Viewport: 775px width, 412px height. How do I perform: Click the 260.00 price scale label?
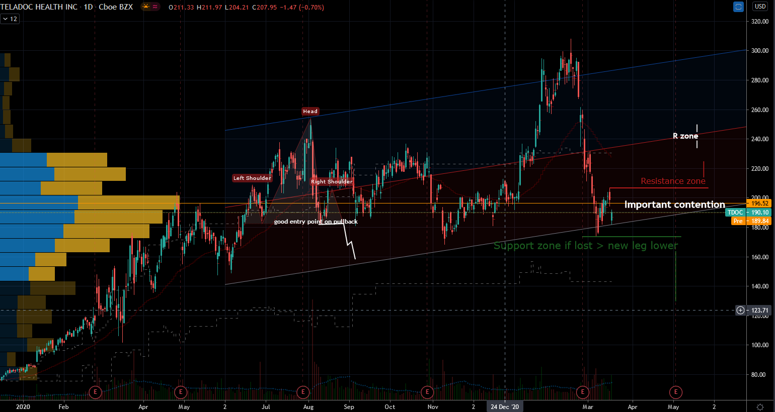point(760,110)
